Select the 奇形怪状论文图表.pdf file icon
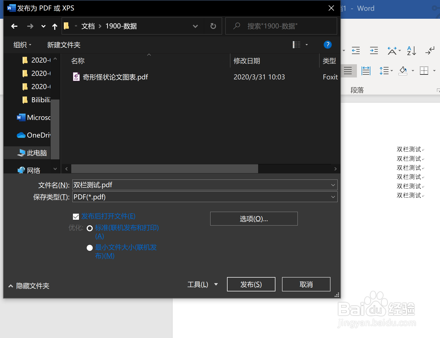The width and height of the screenshot is (440, 338). coord(76,77)
